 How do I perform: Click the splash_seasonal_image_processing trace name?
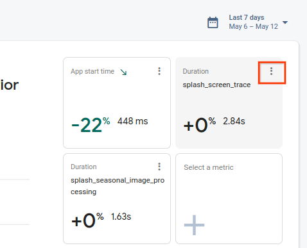click(118, 186)
